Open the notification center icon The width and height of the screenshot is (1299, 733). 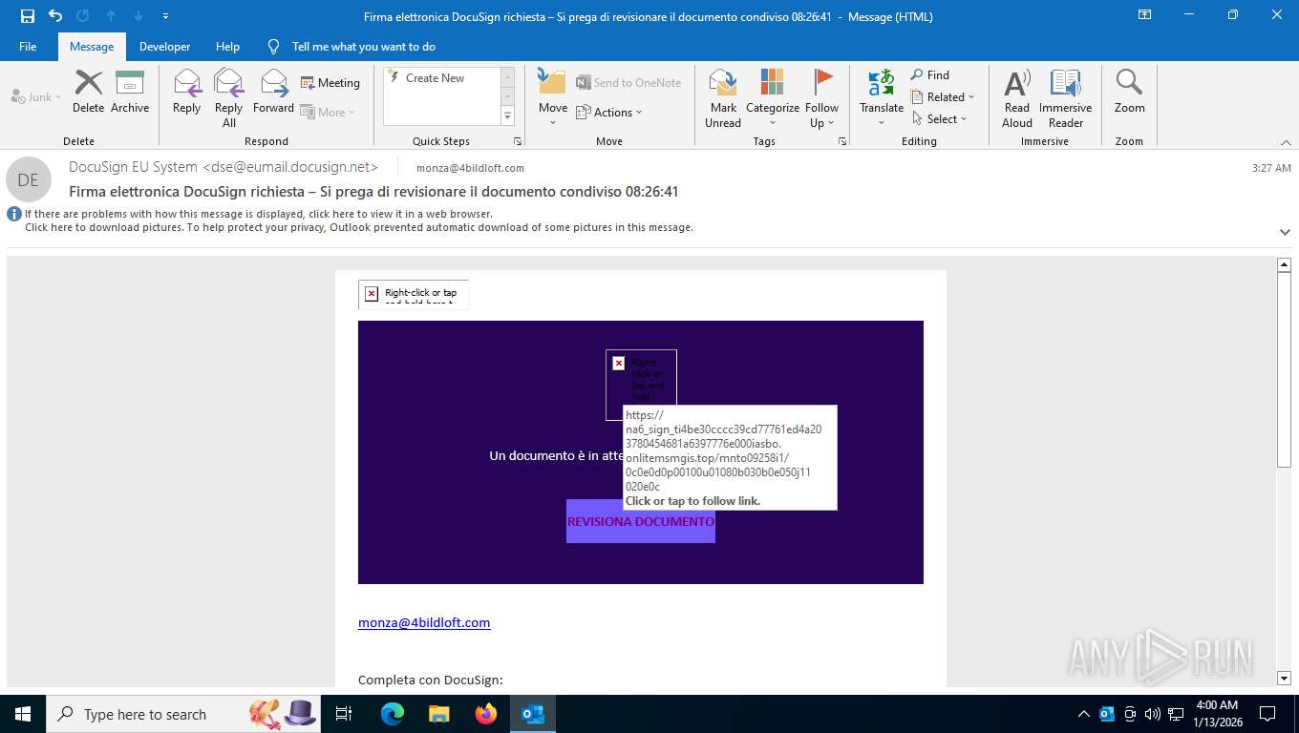(x=1267, y=714)
